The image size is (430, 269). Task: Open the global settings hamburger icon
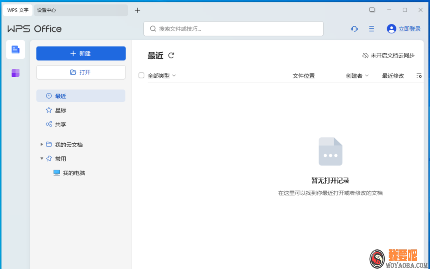click(371, 29)
